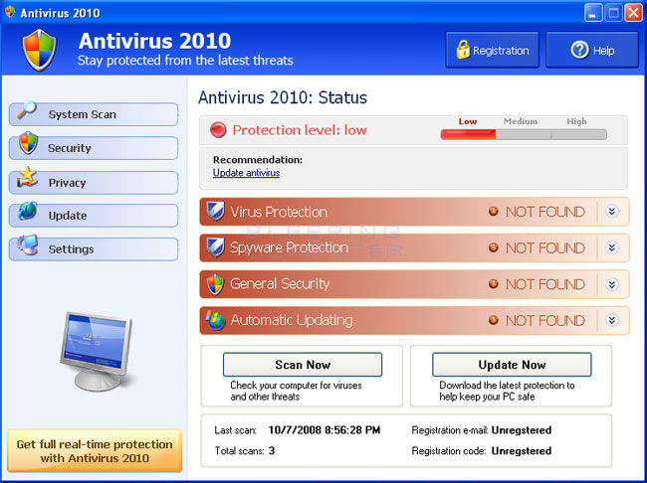Viewport: 647px width, 483px height.
Task: Minimize the Antivirus 2010 window
Action: [x=593, y=13]
